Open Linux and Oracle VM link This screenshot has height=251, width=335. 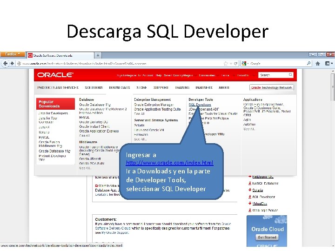(149, 130)
